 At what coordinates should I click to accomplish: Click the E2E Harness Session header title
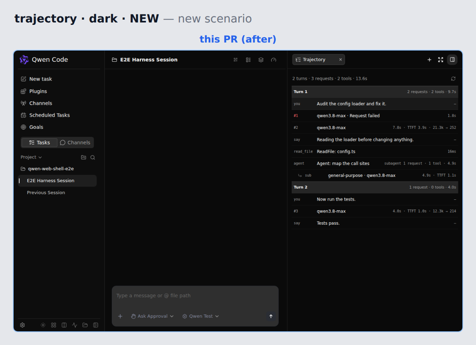pos(149,60)
